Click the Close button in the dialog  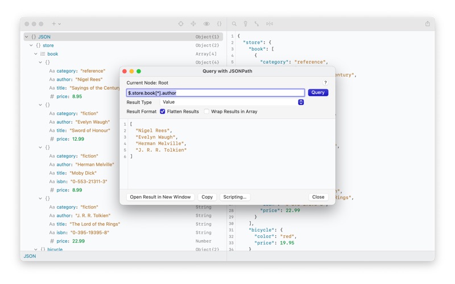click(x=318, y=197)
